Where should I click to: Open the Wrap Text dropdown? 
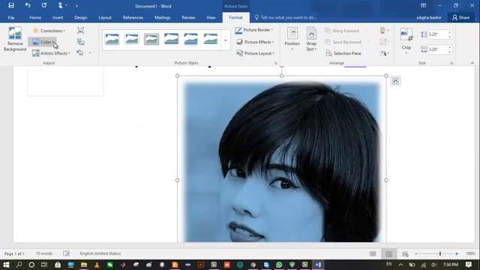(x=311, y=39)
